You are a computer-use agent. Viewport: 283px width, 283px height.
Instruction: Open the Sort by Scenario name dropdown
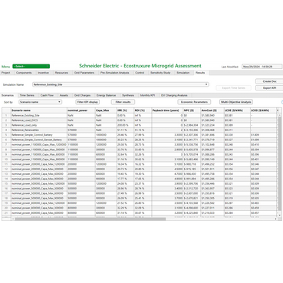tap(40, 102)
